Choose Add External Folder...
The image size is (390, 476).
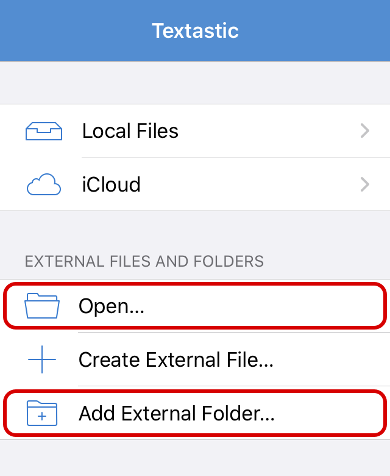tap(195, 413)
